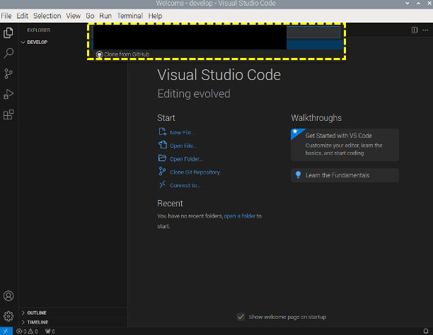Click the star badge on Get Started card
The width and height of the screenshot is (433, 335).
coord(295,131)
